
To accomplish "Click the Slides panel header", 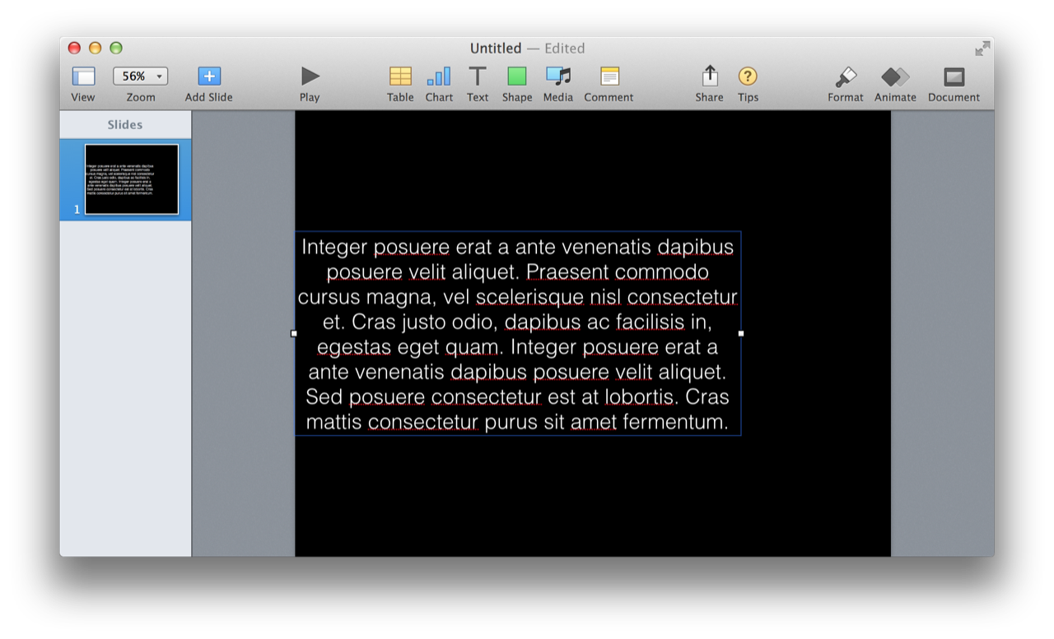I will tap(125, 124).
